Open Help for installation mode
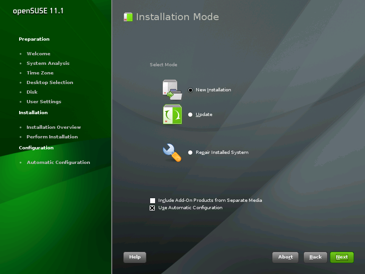This screenshot has width=365, height=274. tap(135, 257)
